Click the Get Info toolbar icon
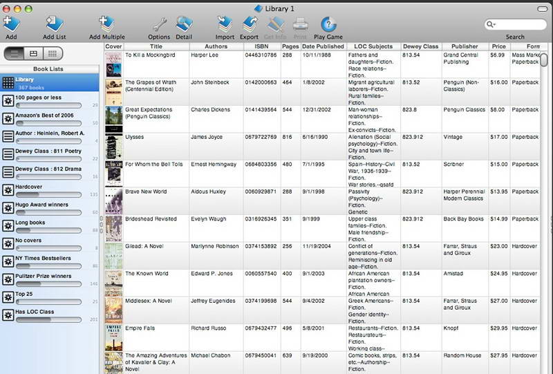This screenshot has height=374, width=553. pyautogui.click(x=275, y=24)
